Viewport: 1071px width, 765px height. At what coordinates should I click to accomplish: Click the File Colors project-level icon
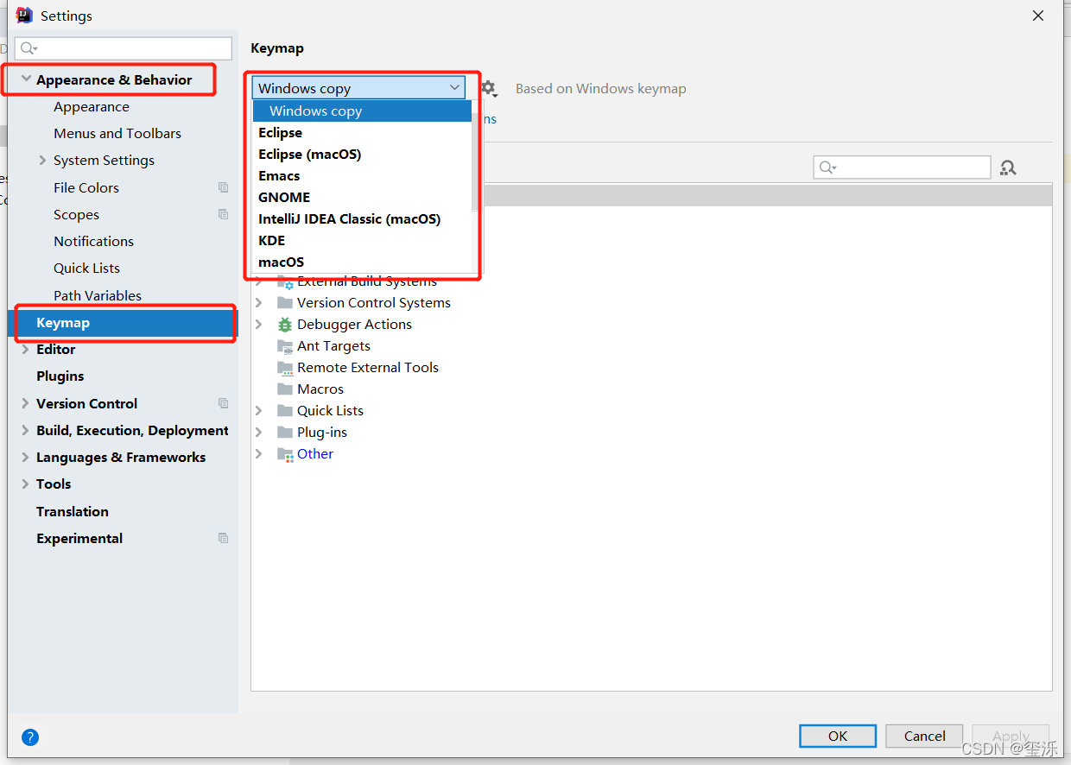click(224, 187)
